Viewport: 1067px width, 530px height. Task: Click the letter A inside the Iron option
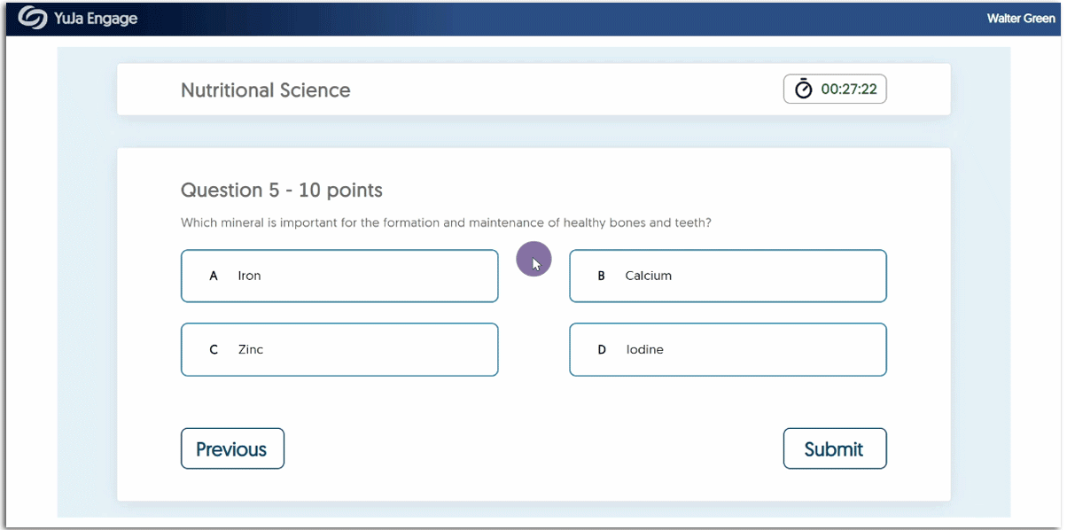tap(213, 276)
